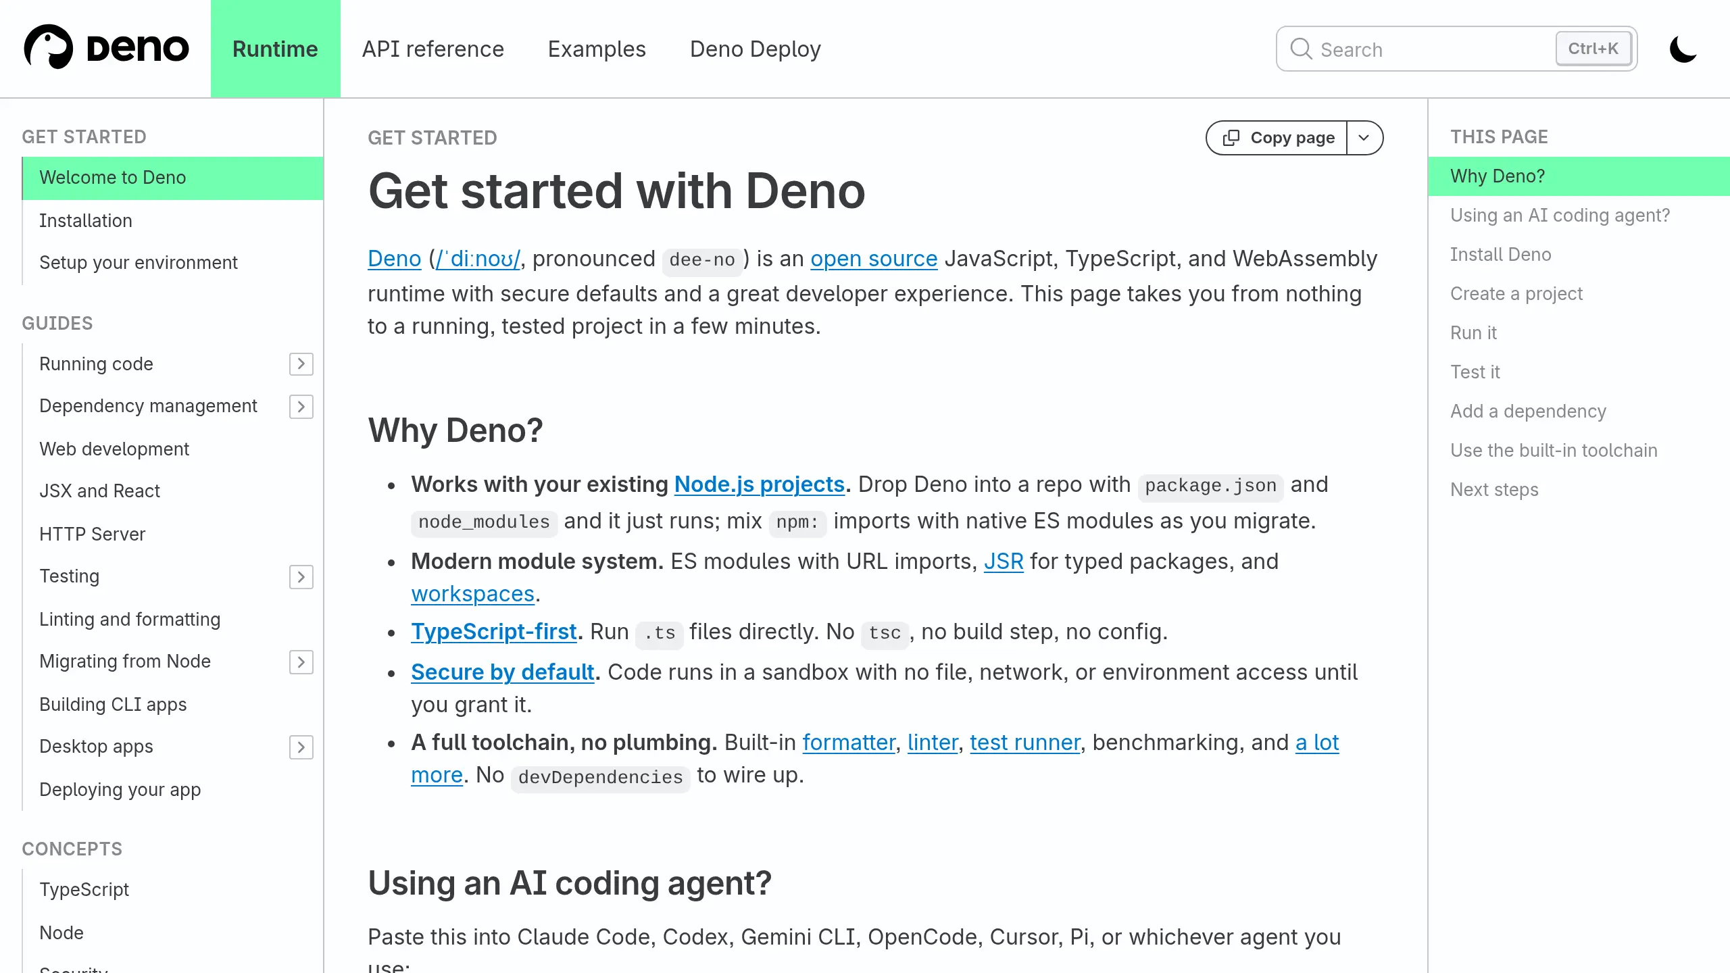Screen dimensions: 1730x973
Task: Follow the 'a lot more' link
Action: coord(1317,743)
